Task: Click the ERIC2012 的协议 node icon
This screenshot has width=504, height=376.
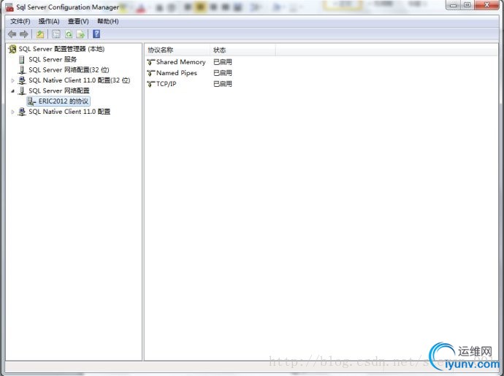Action: (x=31, y=101)
